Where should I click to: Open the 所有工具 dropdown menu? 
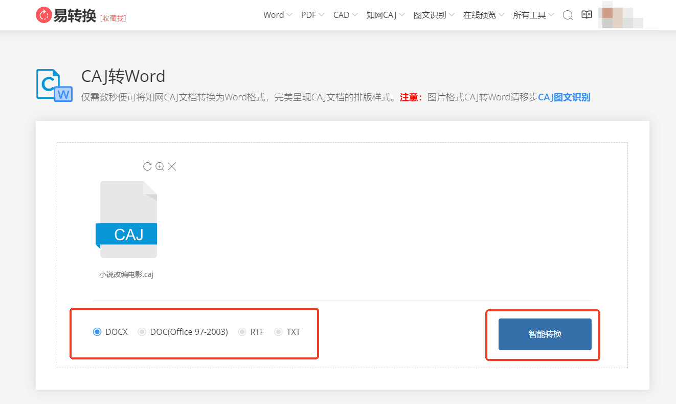[530, 15]
